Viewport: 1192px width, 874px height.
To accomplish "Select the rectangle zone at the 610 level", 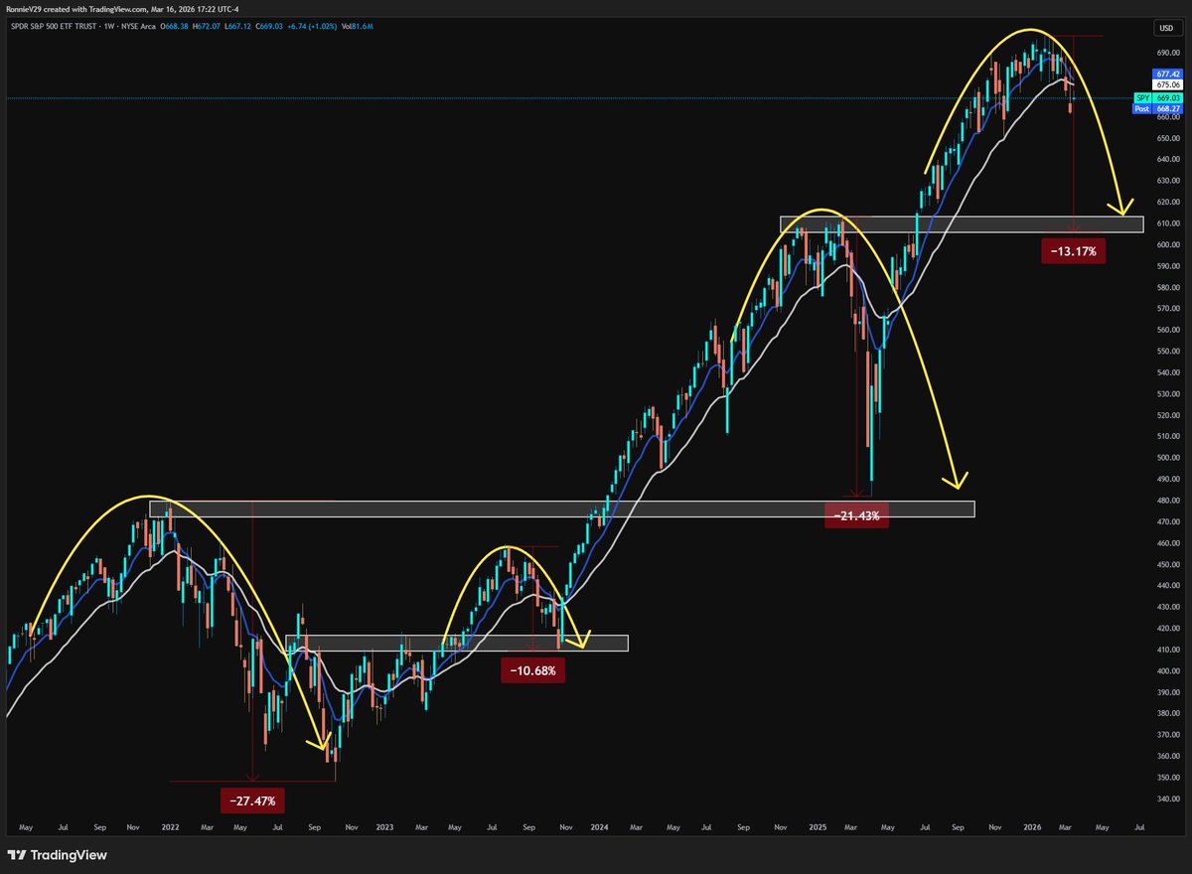I will (962, 225).
